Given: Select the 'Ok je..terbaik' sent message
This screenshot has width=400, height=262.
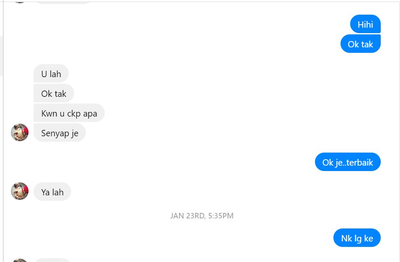Looking at the screenshot, I should (x=348, y=162).
